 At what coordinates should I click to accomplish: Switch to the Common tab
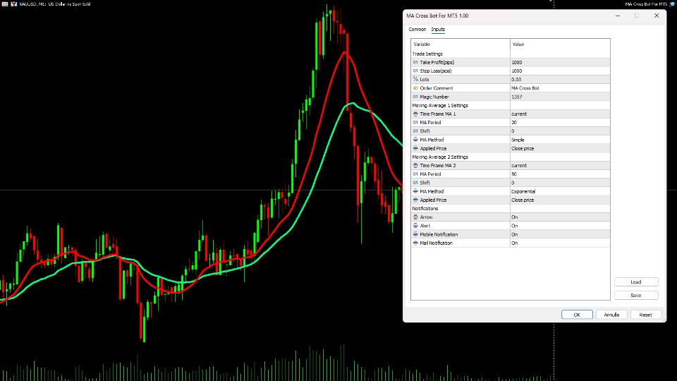pos(417,30)
